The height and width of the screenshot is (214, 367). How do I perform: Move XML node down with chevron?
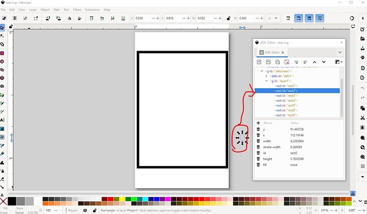[324, 62]
